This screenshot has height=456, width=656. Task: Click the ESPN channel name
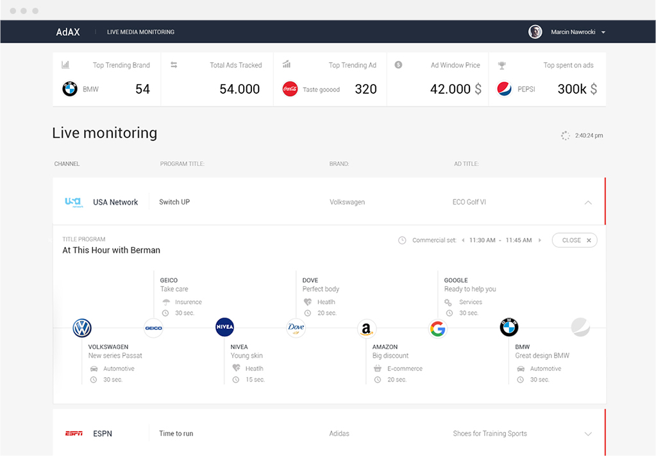click(103, 434)
